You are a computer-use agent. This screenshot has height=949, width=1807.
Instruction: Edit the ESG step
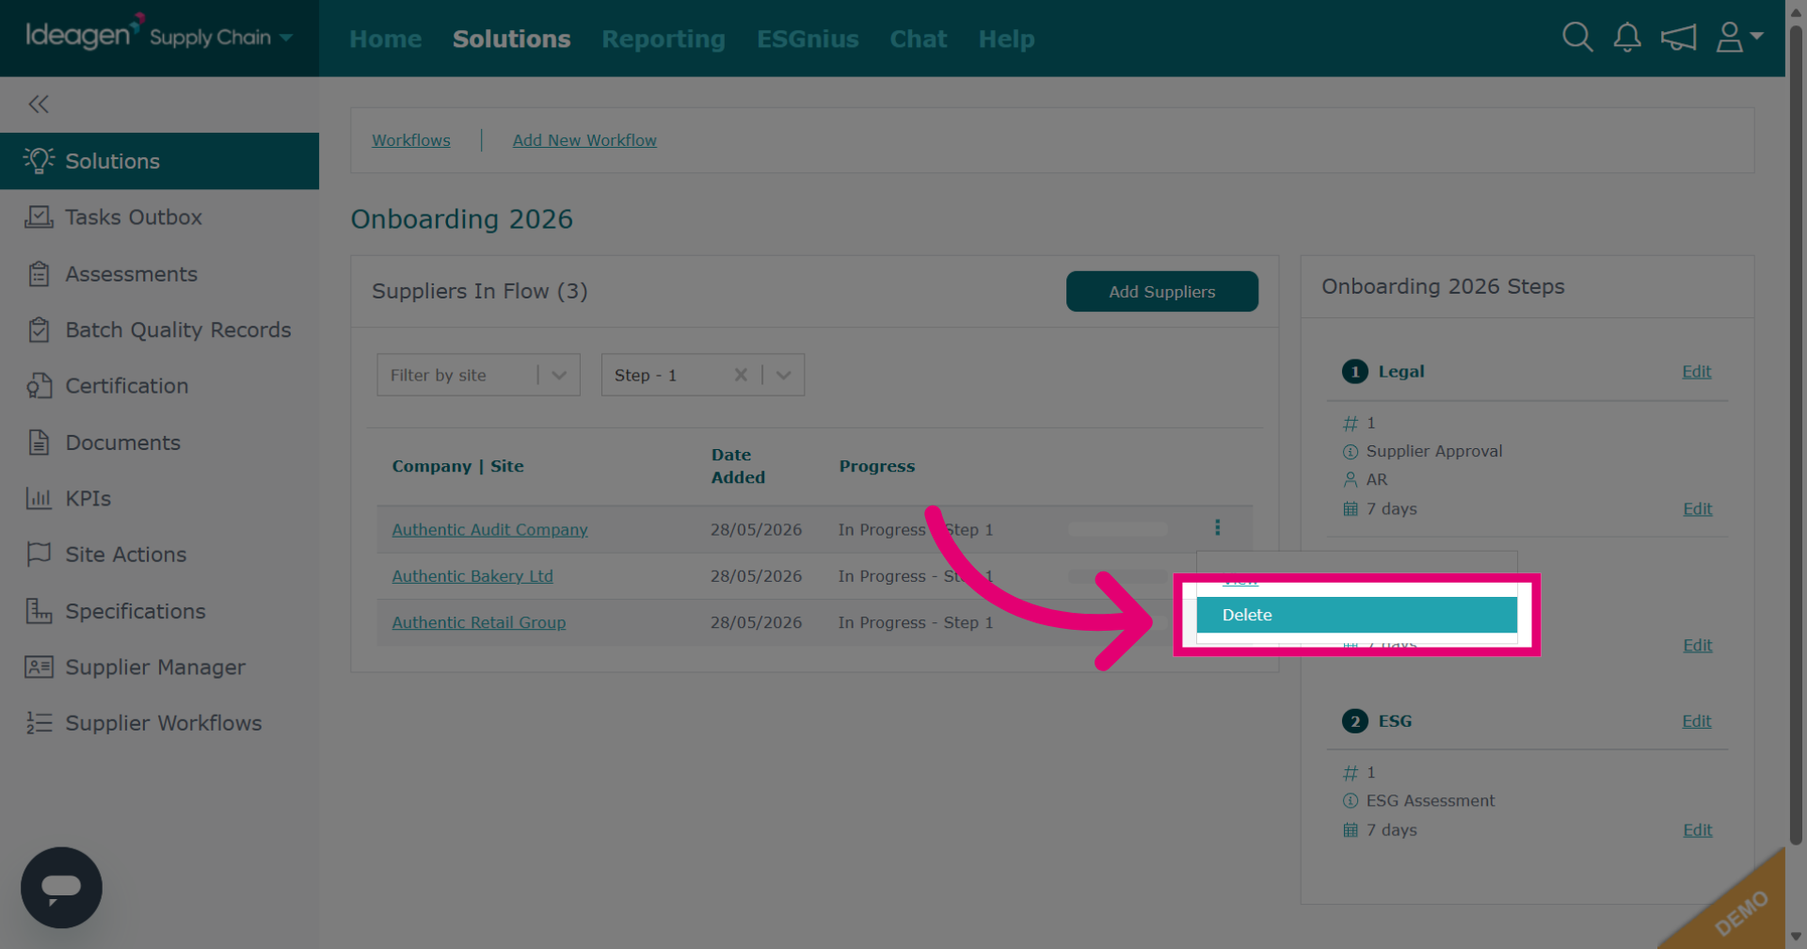point(1696,721)
